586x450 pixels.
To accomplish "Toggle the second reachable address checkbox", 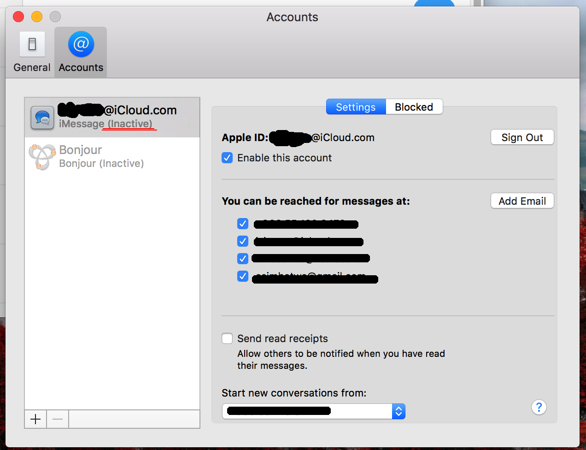I will (x=243, y=241).
